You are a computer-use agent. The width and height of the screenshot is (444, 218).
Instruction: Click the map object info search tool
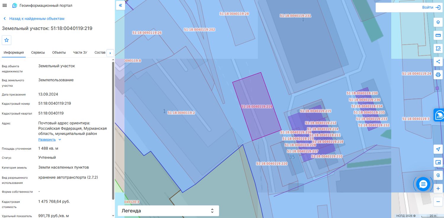coord(438,175)
